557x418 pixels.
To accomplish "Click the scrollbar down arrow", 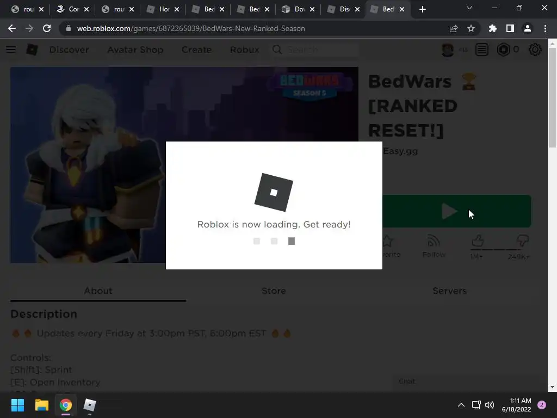I will 552,387.
